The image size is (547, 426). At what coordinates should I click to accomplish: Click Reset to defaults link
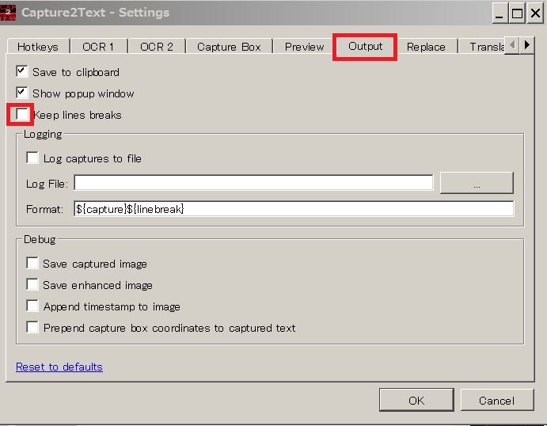(59, 367)
